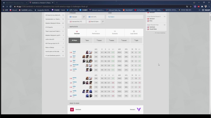
Task: Switch to the Economy tab
Action: [x=115, y=32]
